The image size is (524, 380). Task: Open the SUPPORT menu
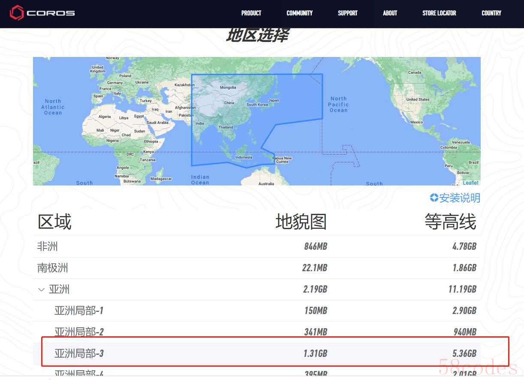pos(347,13)
